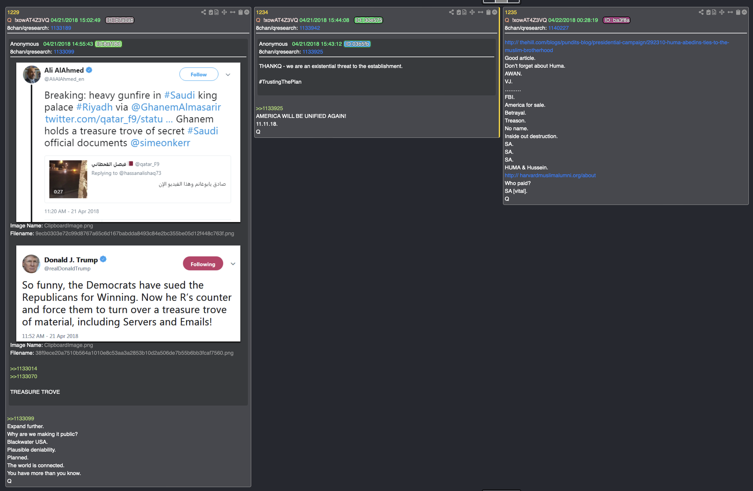
Task: Open 8chan link 1133925 in Anonymous header
Action: [313, 52]
